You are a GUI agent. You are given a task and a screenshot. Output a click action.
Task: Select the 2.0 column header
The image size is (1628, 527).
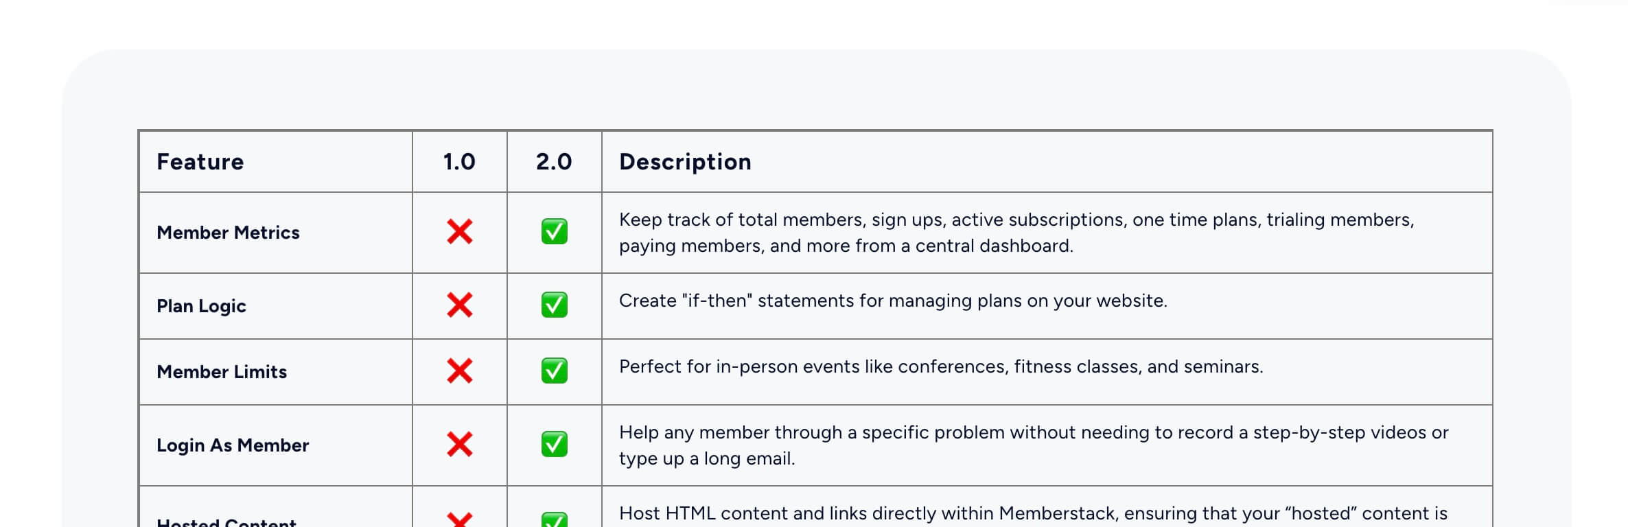[554, 162]
